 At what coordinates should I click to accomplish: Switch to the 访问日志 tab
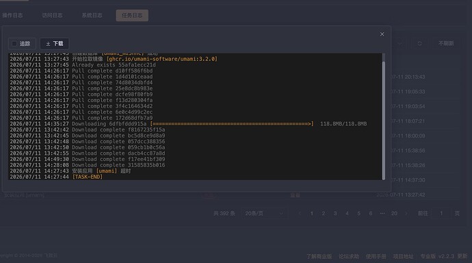52,15
